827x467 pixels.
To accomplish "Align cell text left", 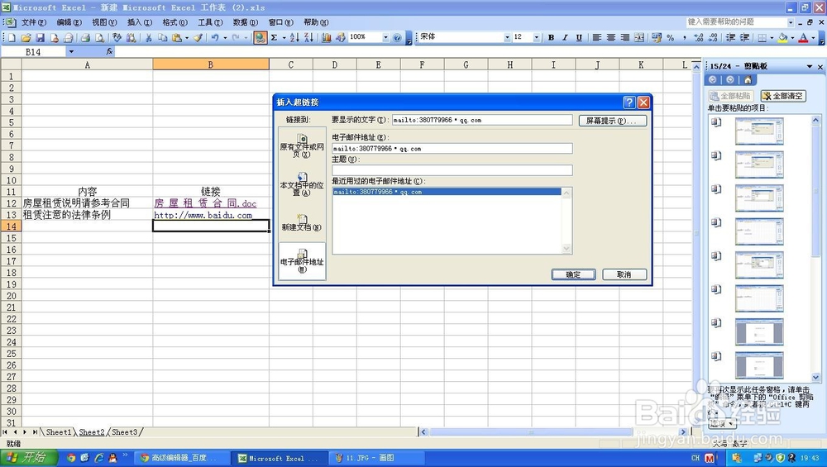I will click(596, 37).
